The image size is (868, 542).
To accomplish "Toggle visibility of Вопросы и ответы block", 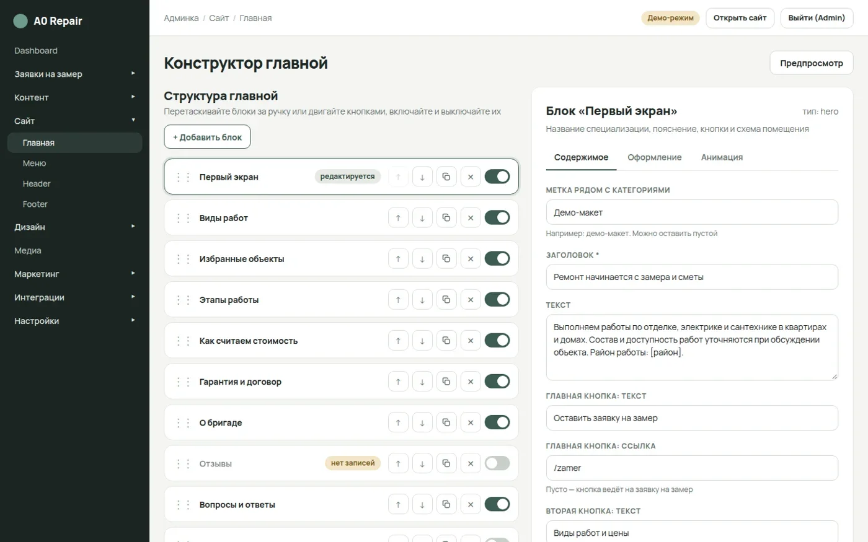I will point(497,504).
